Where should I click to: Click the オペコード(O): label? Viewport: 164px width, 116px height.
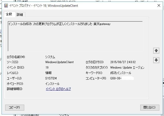[x=15, y=84]
